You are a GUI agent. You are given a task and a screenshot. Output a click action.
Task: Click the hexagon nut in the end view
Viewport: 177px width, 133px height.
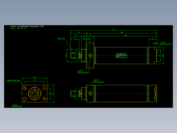pos(34,93)
